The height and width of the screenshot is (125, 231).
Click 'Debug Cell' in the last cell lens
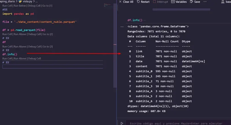click(34, 58)
